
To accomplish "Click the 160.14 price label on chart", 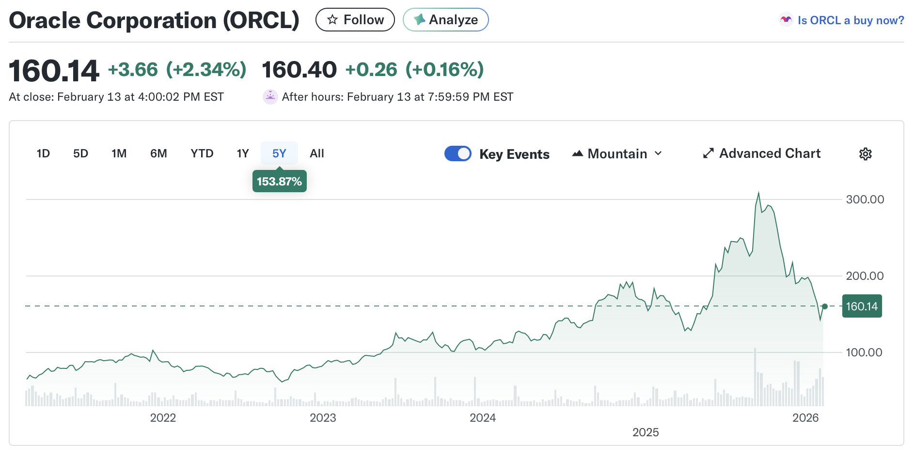I will point(862,306).
